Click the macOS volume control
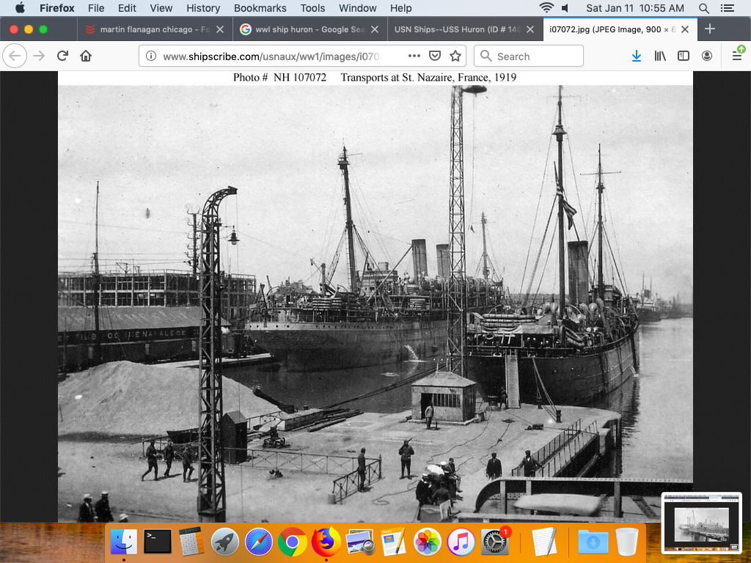Image resolution: width=751 pixels, height=563 pixels. tap(565, 8)
